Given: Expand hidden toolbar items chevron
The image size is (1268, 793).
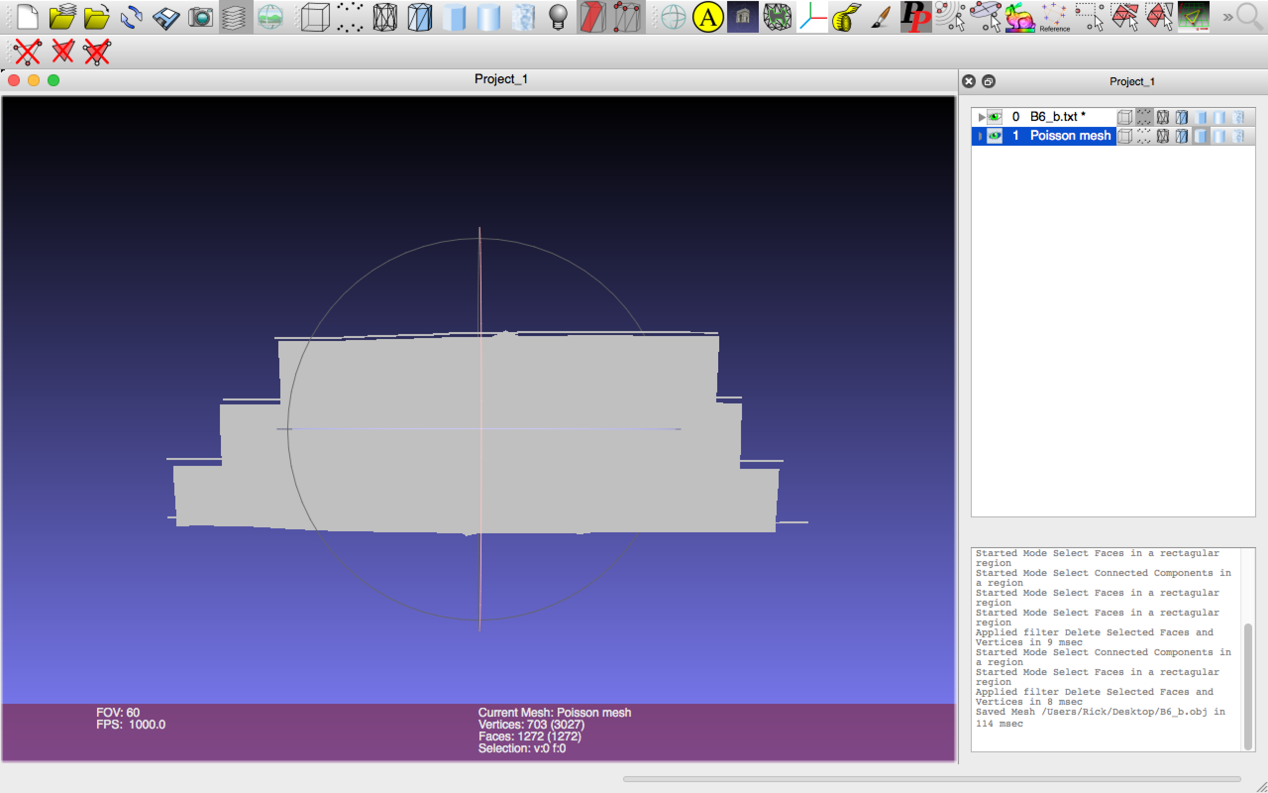Looking at the screenshot, I should [x=1228, y=17].
